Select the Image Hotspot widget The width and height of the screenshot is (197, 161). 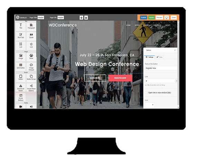tap(31, 67)
